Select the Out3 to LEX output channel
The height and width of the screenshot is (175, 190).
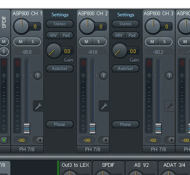pyautogui.click(x=75, y=165)
